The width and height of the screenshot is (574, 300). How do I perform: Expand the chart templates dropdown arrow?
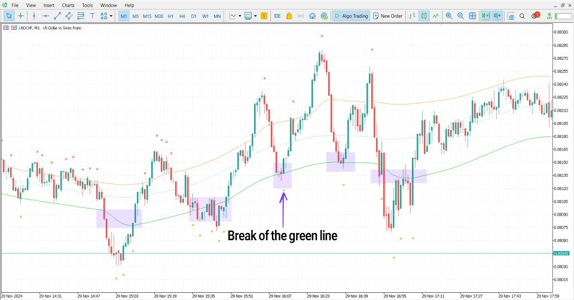point(255,16)
